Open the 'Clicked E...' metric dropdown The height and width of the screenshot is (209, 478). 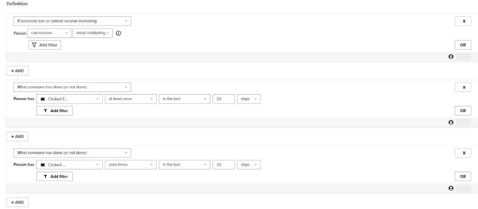tap(69, 99)
